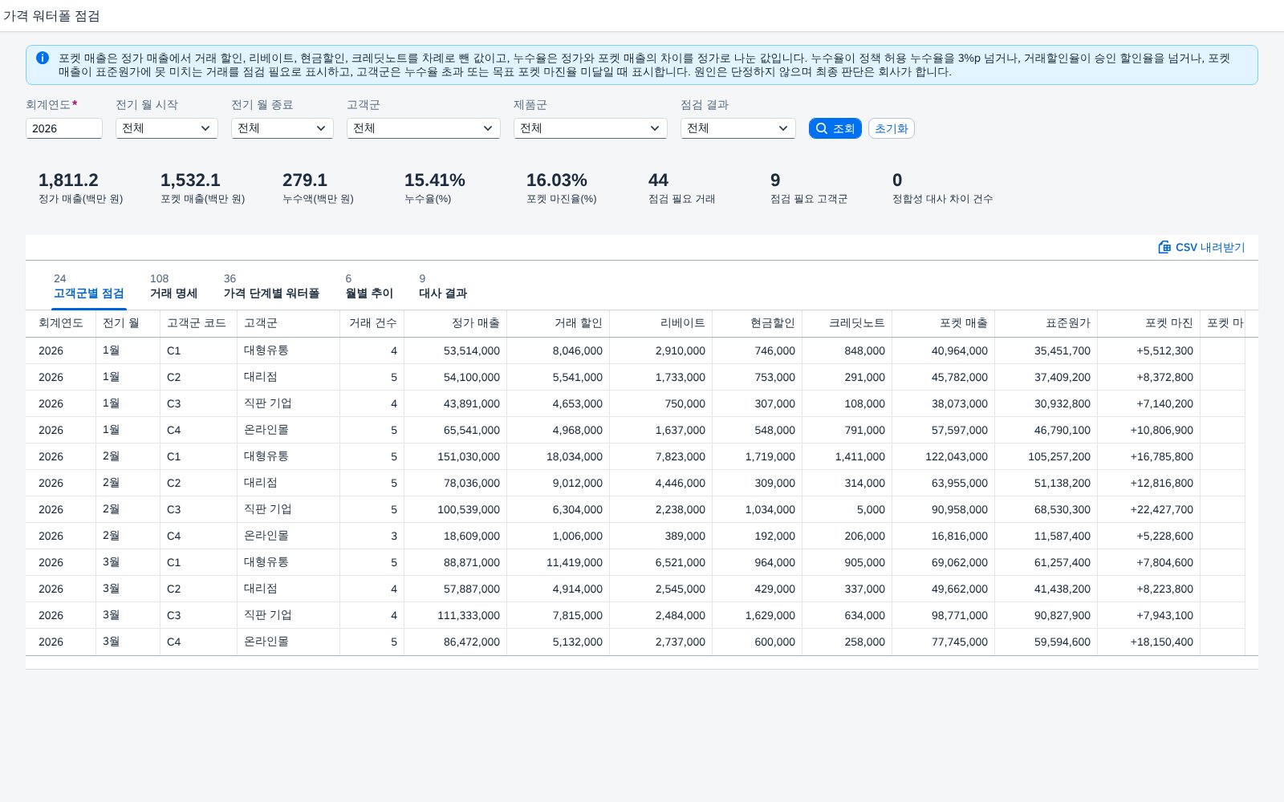Image resolution: width=1284 pixels, height=802 pixels.
Task: Click the 9 점검 필요 고객군 KPI
Action: (x=775, y=180)
